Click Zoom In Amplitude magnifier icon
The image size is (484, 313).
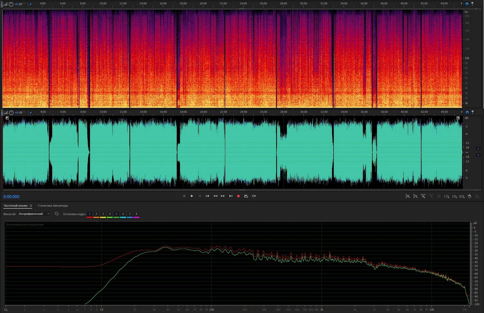pyautogui.click(x=408, y=196)
